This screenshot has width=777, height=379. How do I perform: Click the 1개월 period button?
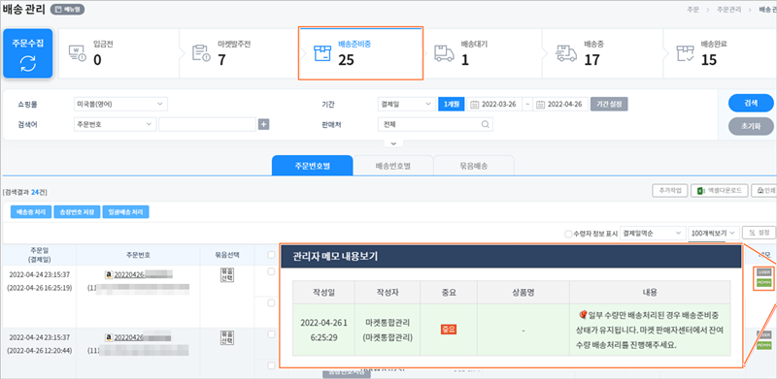coord(451,105)
